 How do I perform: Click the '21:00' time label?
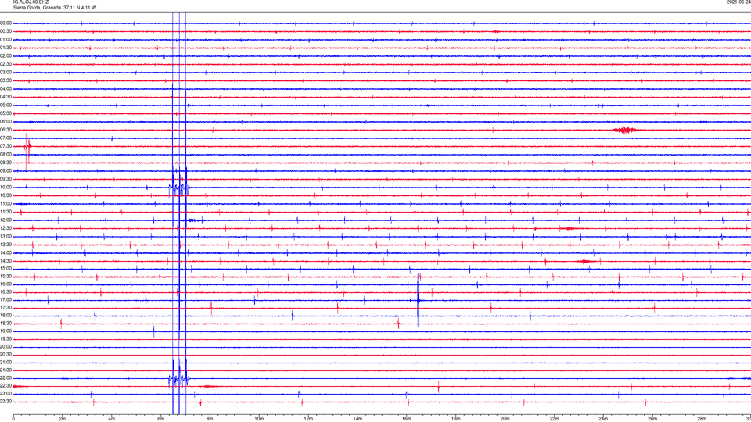pos(5,363)
